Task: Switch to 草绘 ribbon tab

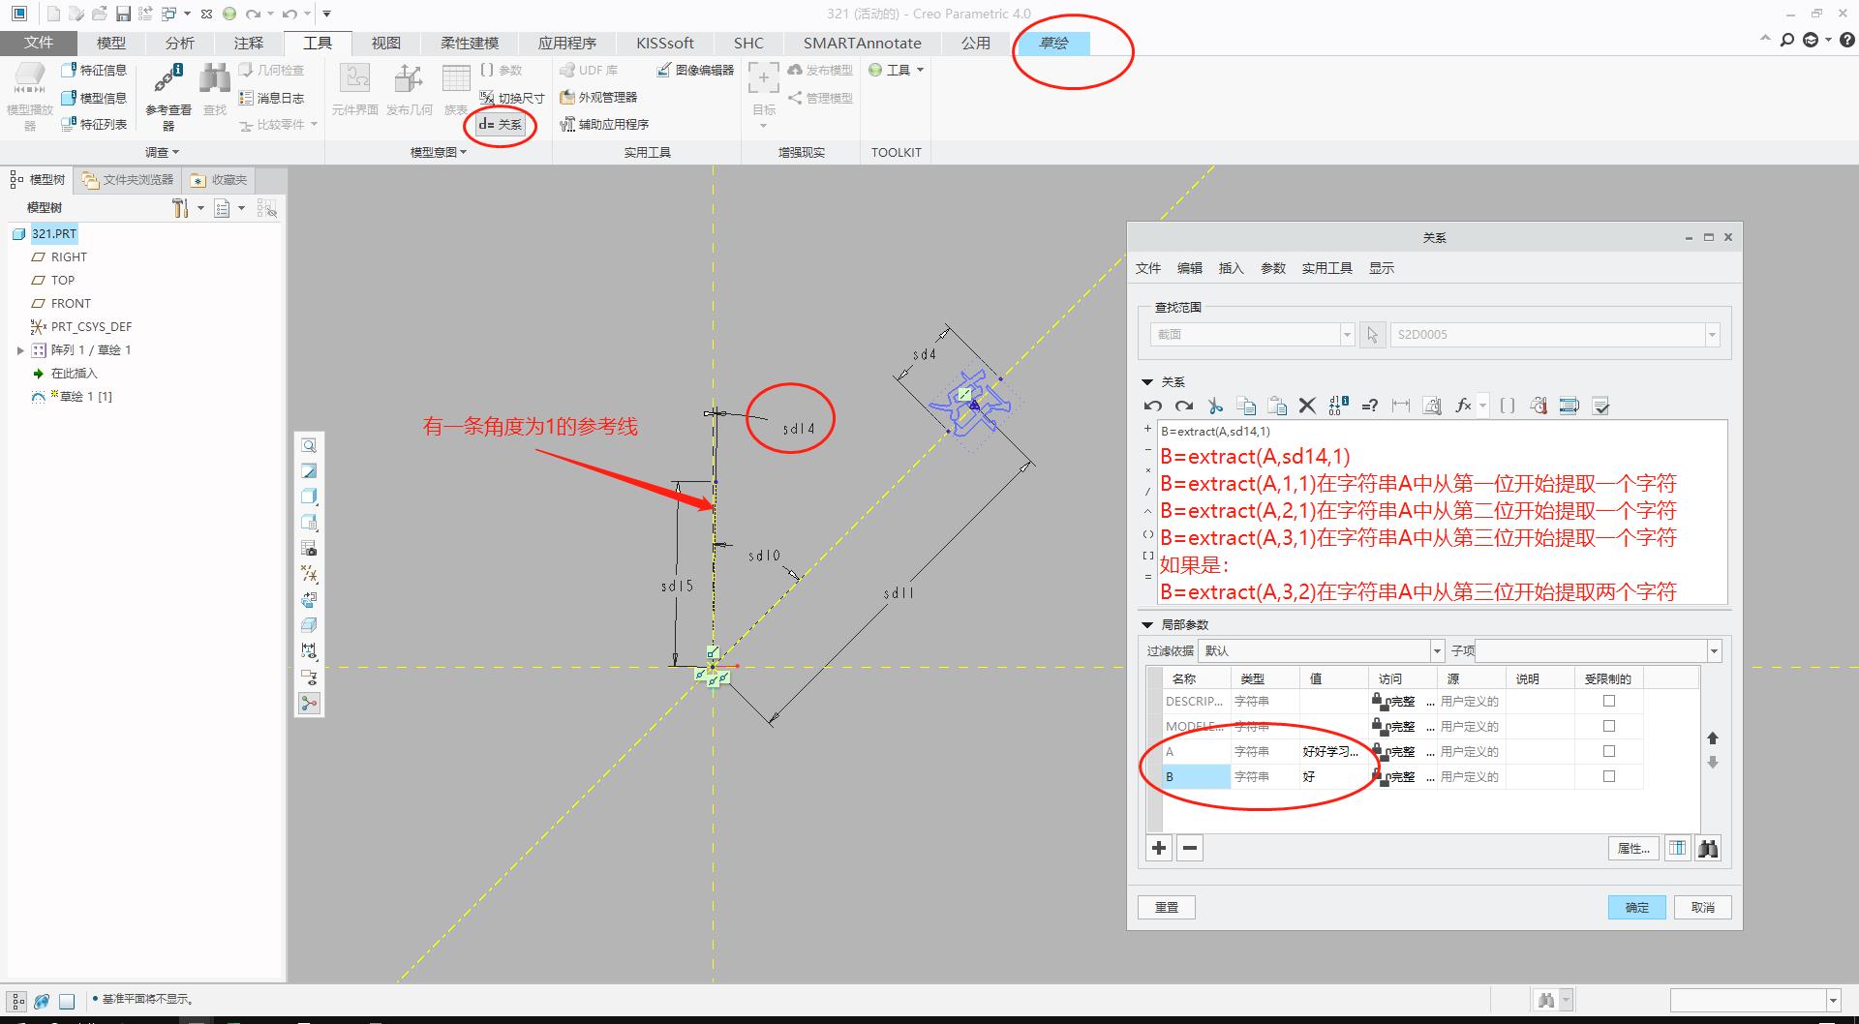Action: [1052, 43]
